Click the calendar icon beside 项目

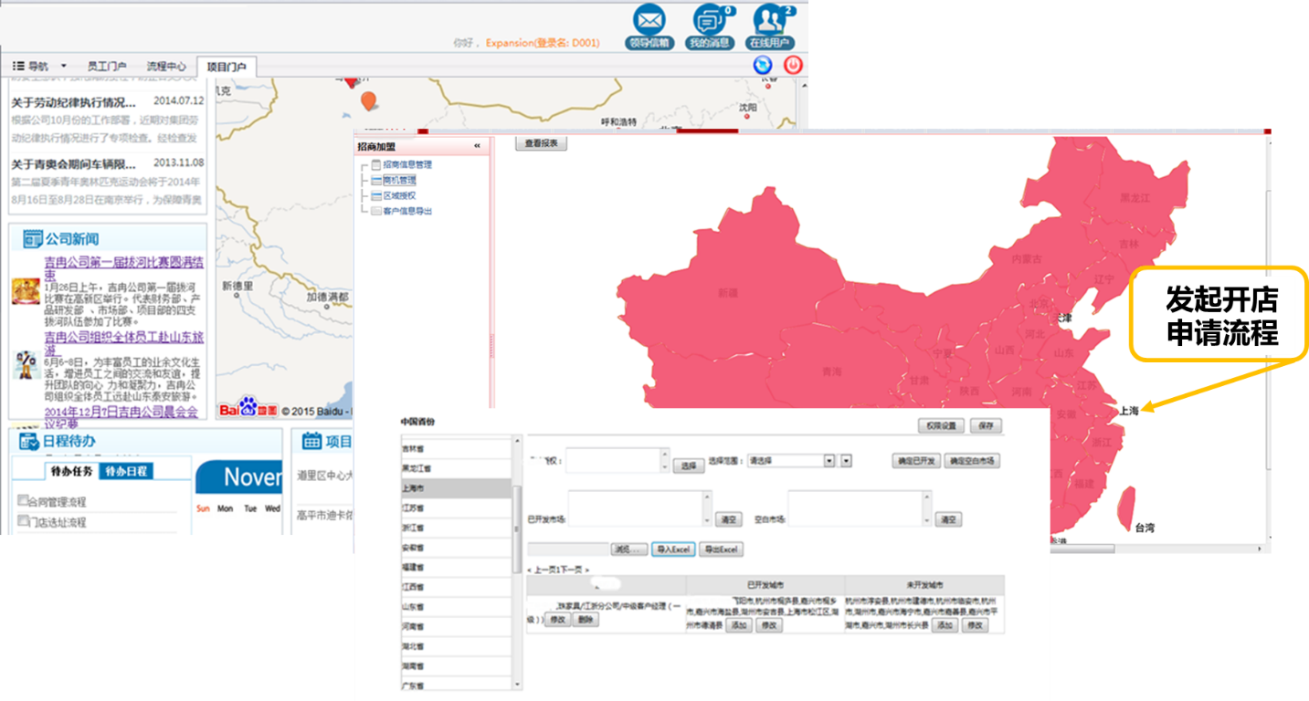tap(311, 441)
